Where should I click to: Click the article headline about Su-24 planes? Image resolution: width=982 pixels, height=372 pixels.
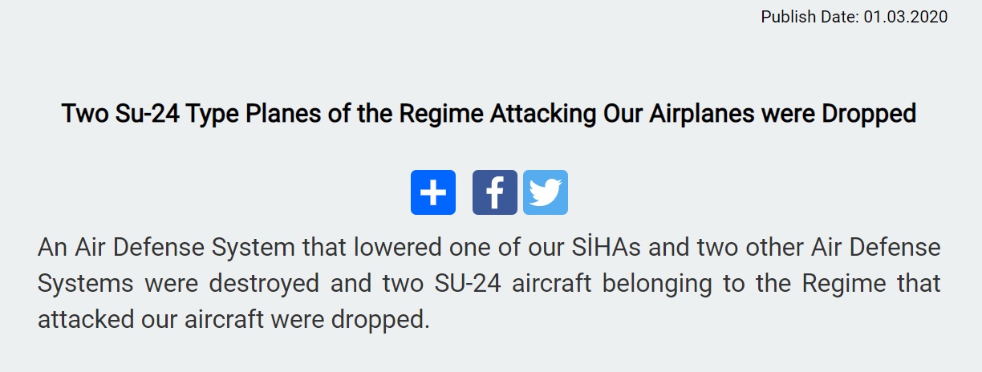(489, 114)
